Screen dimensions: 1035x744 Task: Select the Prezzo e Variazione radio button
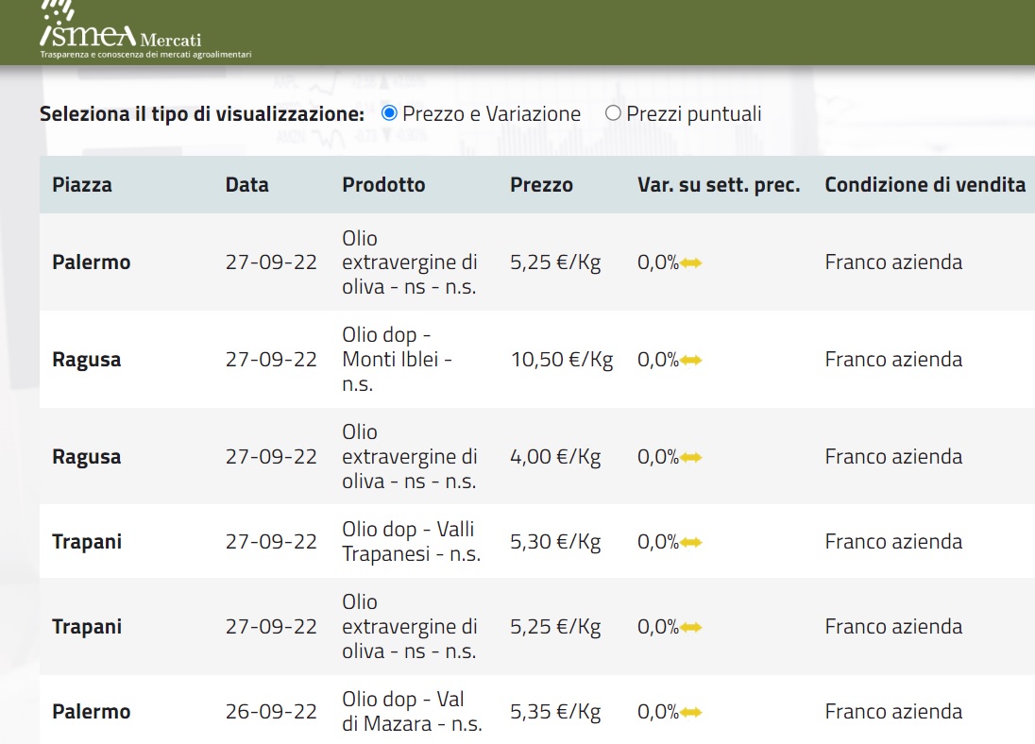pyautogui.click(x=389, y=113)
